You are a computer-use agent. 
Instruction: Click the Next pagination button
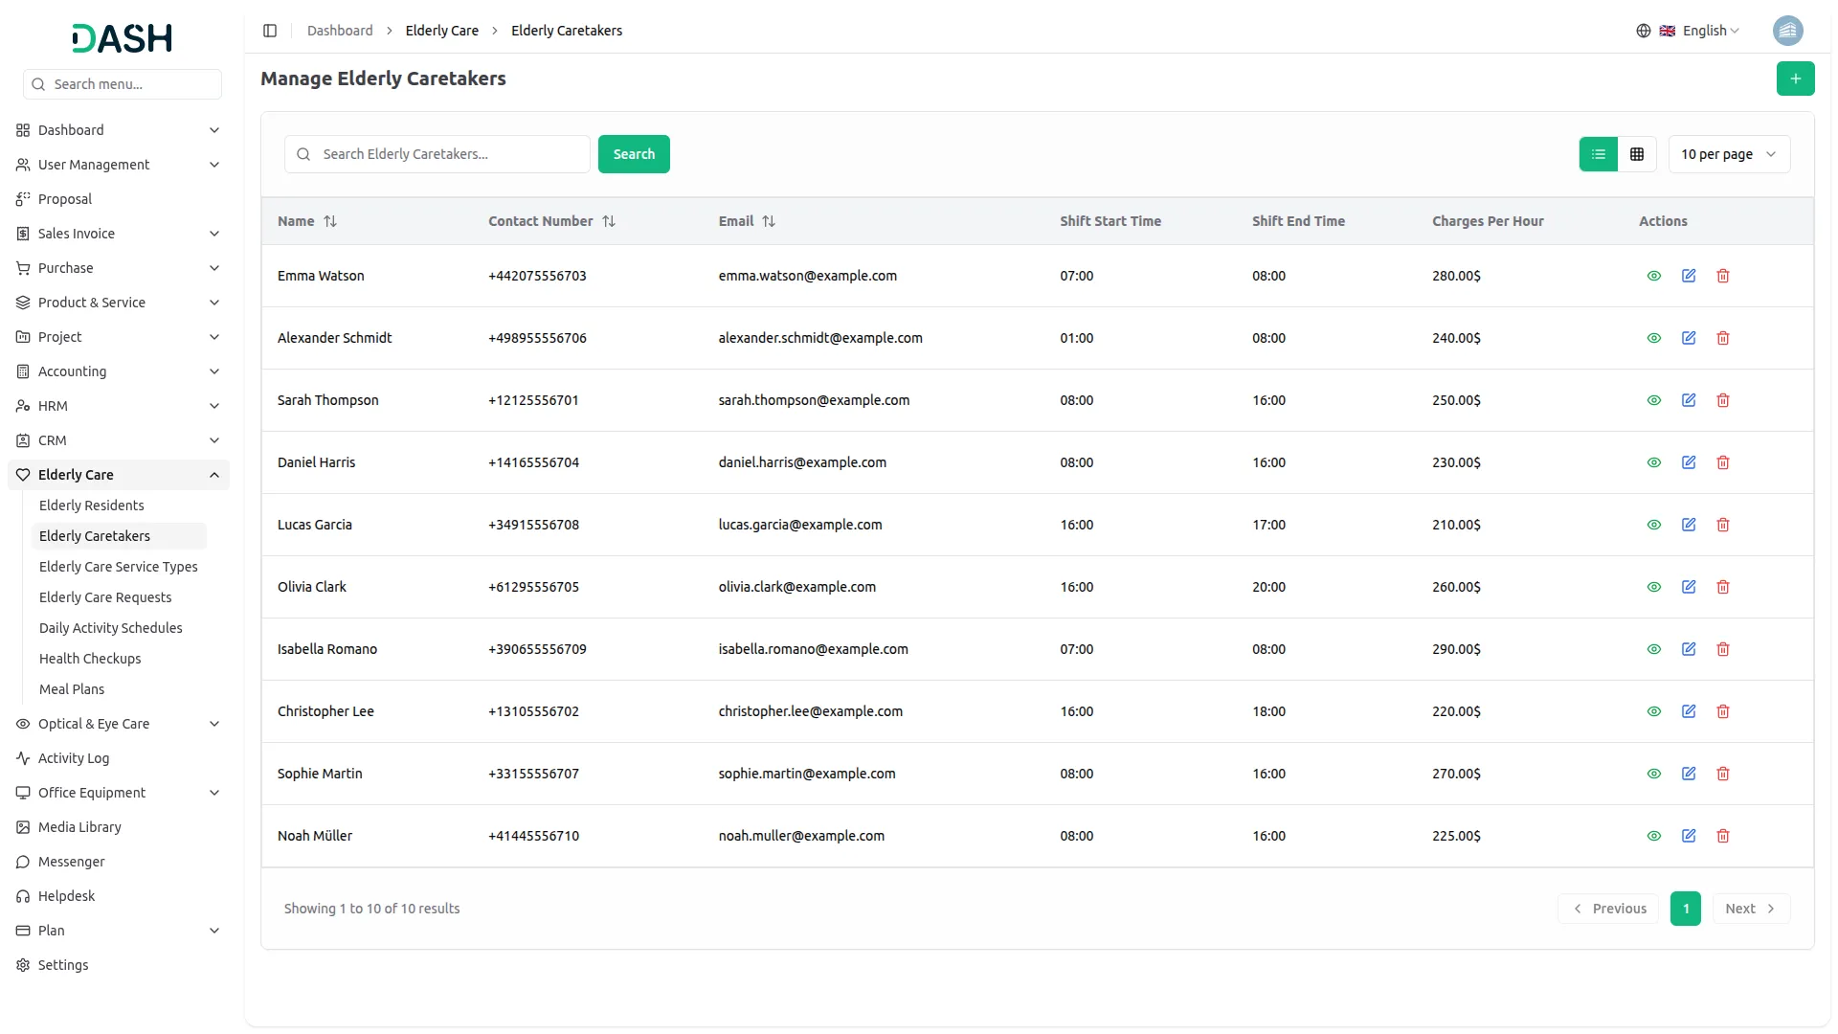[1751, 909]
